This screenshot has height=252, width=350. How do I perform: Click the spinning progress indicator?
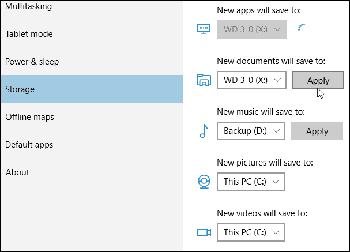click(302, 27)
